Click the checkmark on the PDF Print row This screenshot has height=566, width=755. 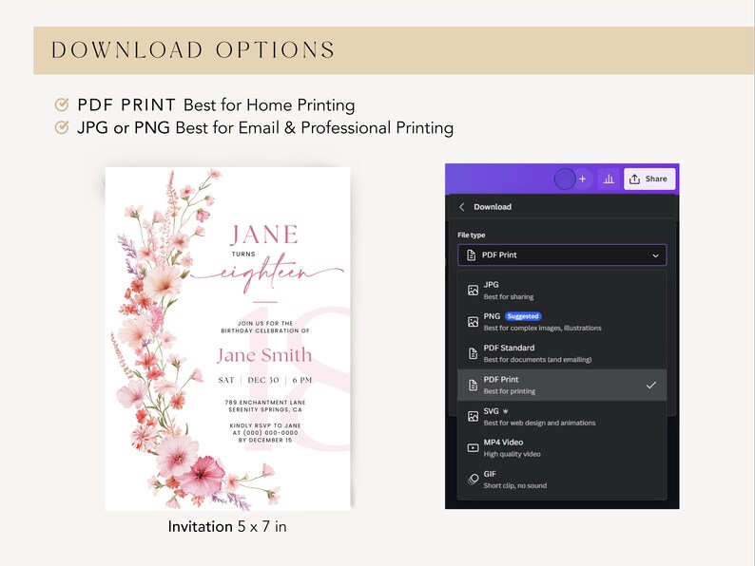coord(651,386)
